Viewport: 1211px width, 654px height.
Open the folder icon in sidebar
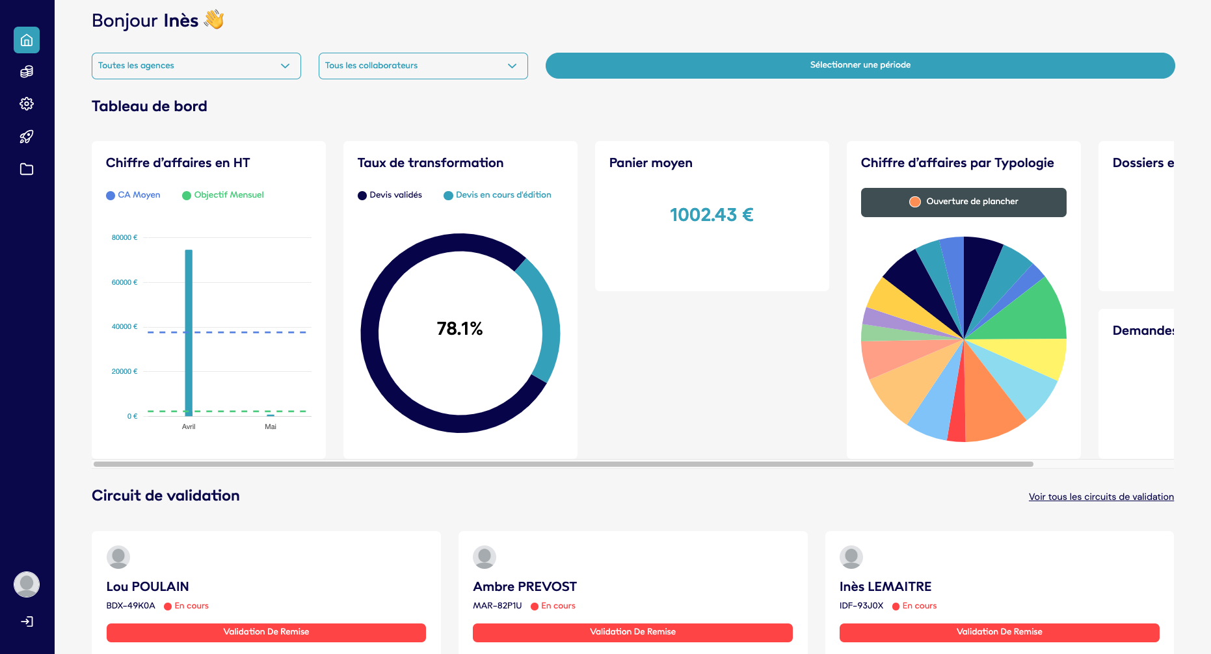pyautogui.click(x=27, y=169)
